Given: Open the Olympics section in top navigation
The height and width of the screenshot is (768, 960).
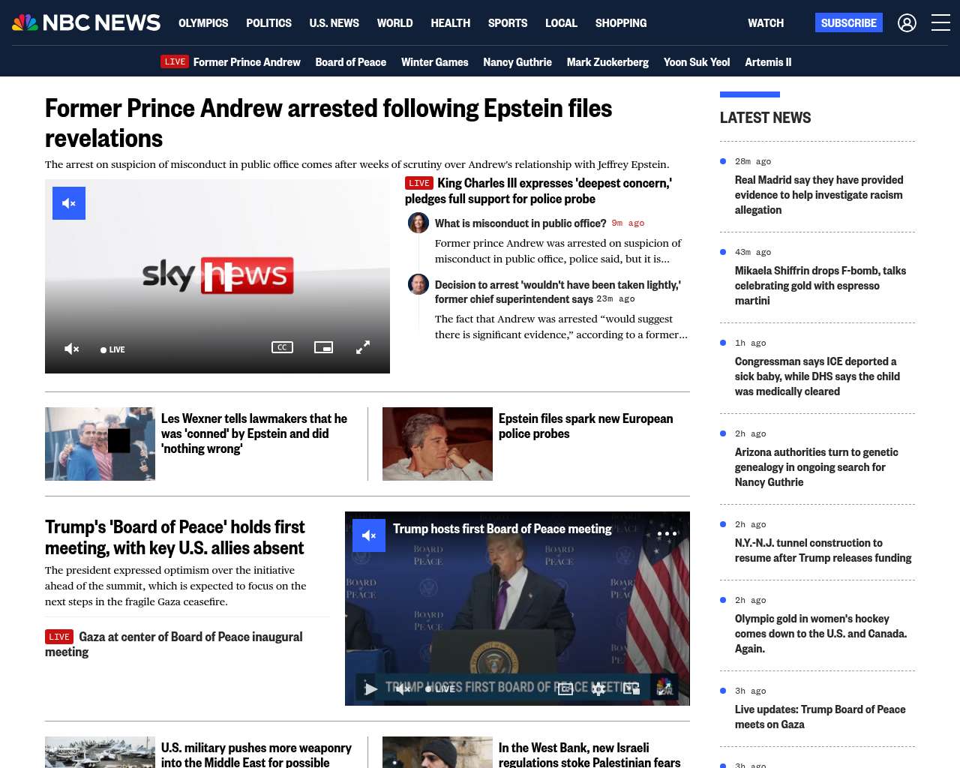Looking at the screenshot, I should tap(203, 23).
